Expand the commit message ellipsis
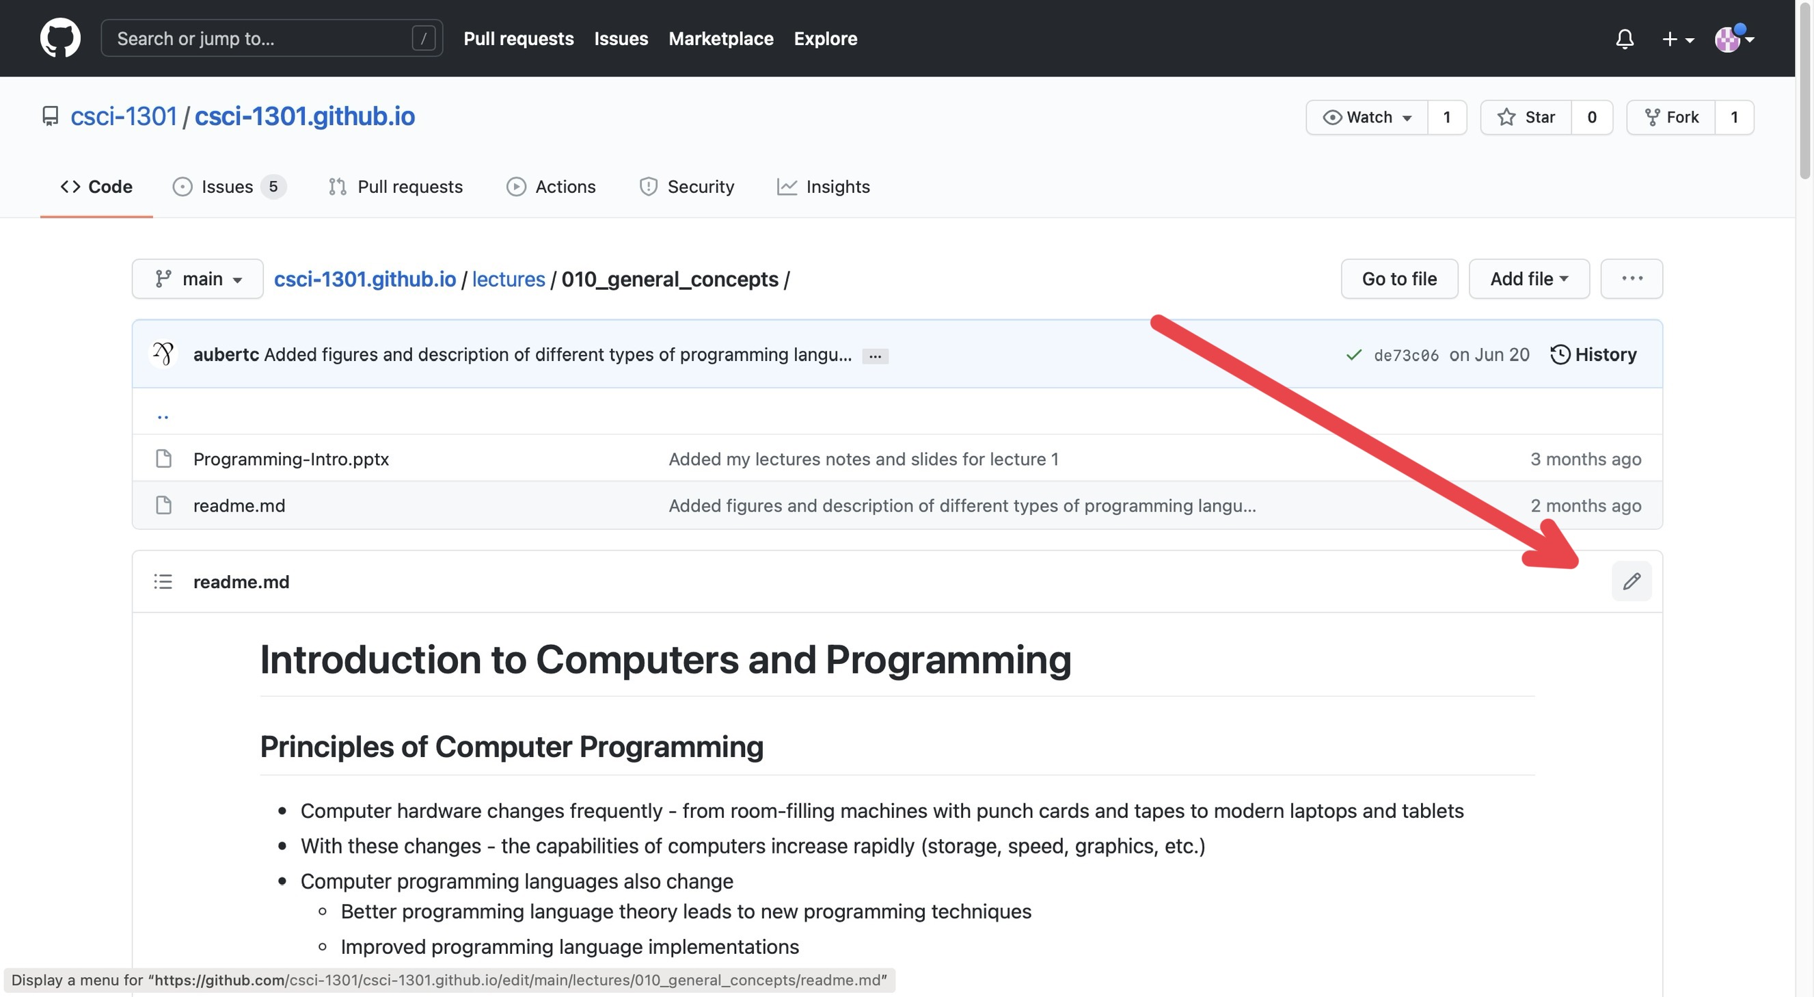This screenshot has height=997, width=1814. [x=875, y=356]
